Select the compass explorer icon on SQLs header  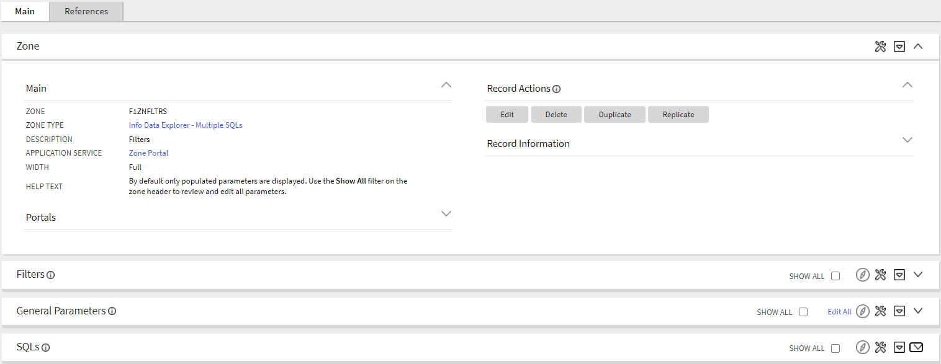coord(862,347)
